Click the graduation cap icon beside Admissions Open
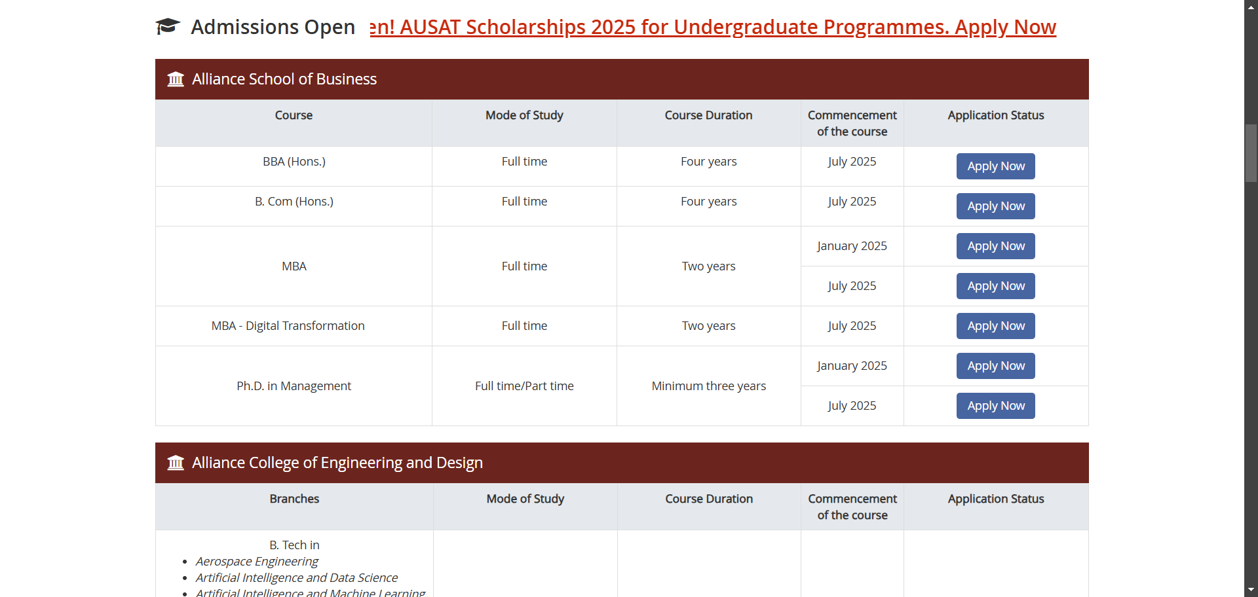Screen dimensions: 1258x597 (168, 26)
